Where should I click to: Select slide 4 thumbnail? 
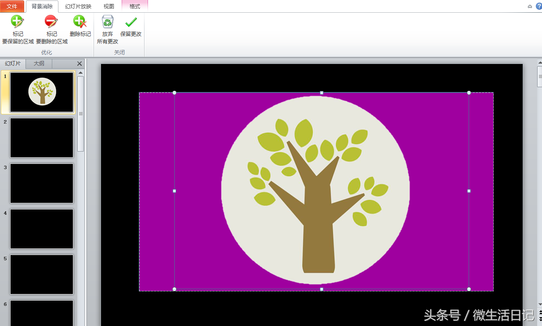(42, 229)
